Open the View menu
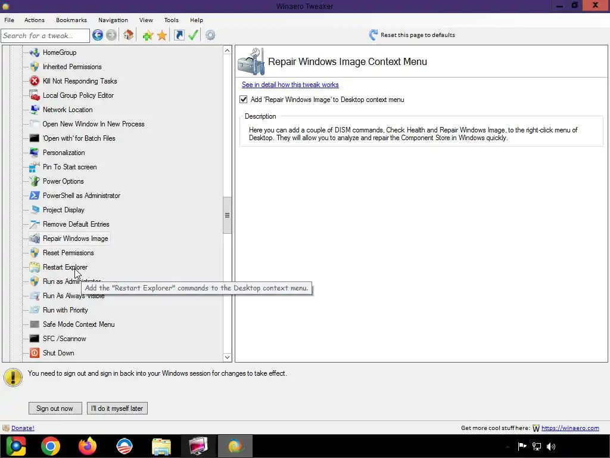Viewport: 610px width, 458px height. click(146, 20)
